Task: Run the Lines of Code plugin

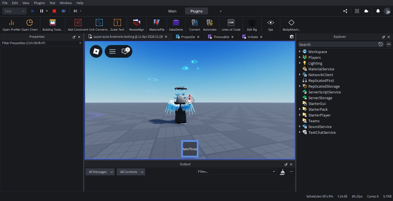Action: click(x=231, y=25)
